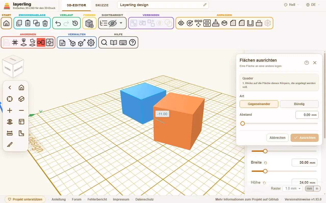Expand the visibility dropdown arrow

121,23
